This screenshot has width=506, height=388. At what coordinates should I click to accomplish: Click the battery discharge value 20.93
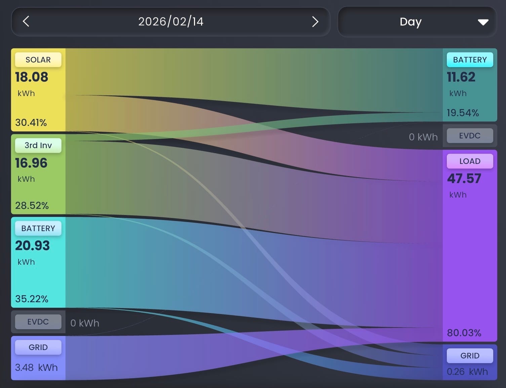32,246
